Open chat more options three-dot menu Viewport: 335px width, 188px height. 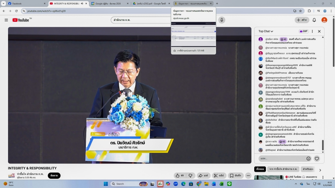tap(312, 31)
